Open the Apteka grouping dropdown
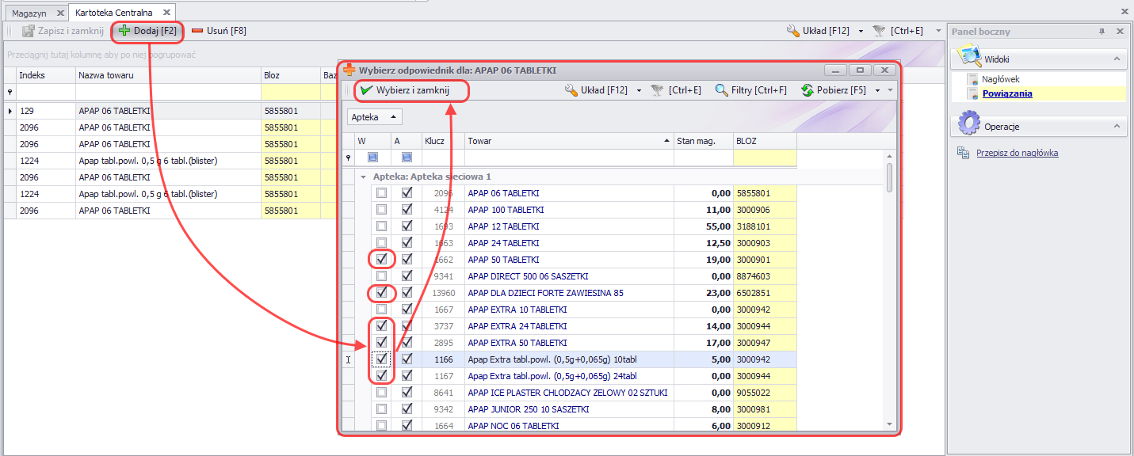This screenshot has width=1134, height=456. point(375,117)
